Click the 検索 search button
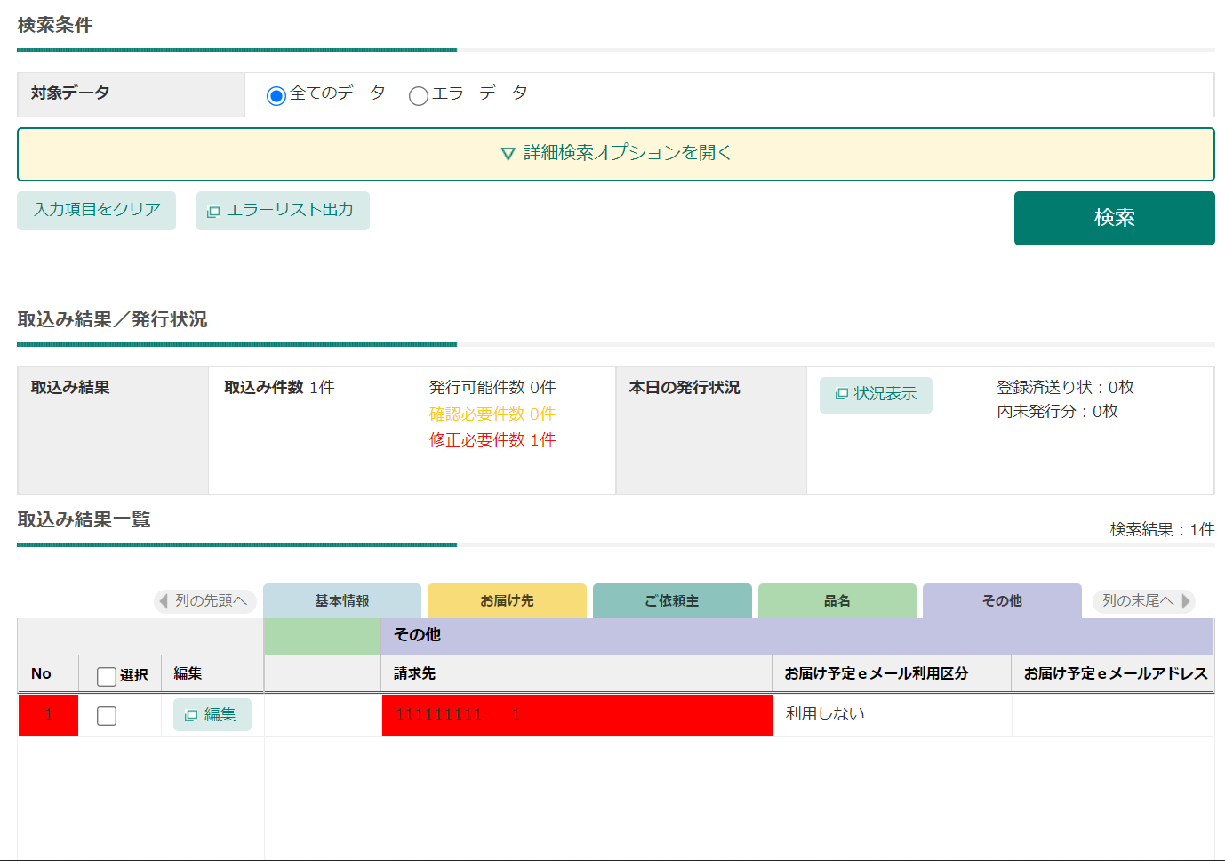This screenshot has width=1225, height=861. 1114,218
